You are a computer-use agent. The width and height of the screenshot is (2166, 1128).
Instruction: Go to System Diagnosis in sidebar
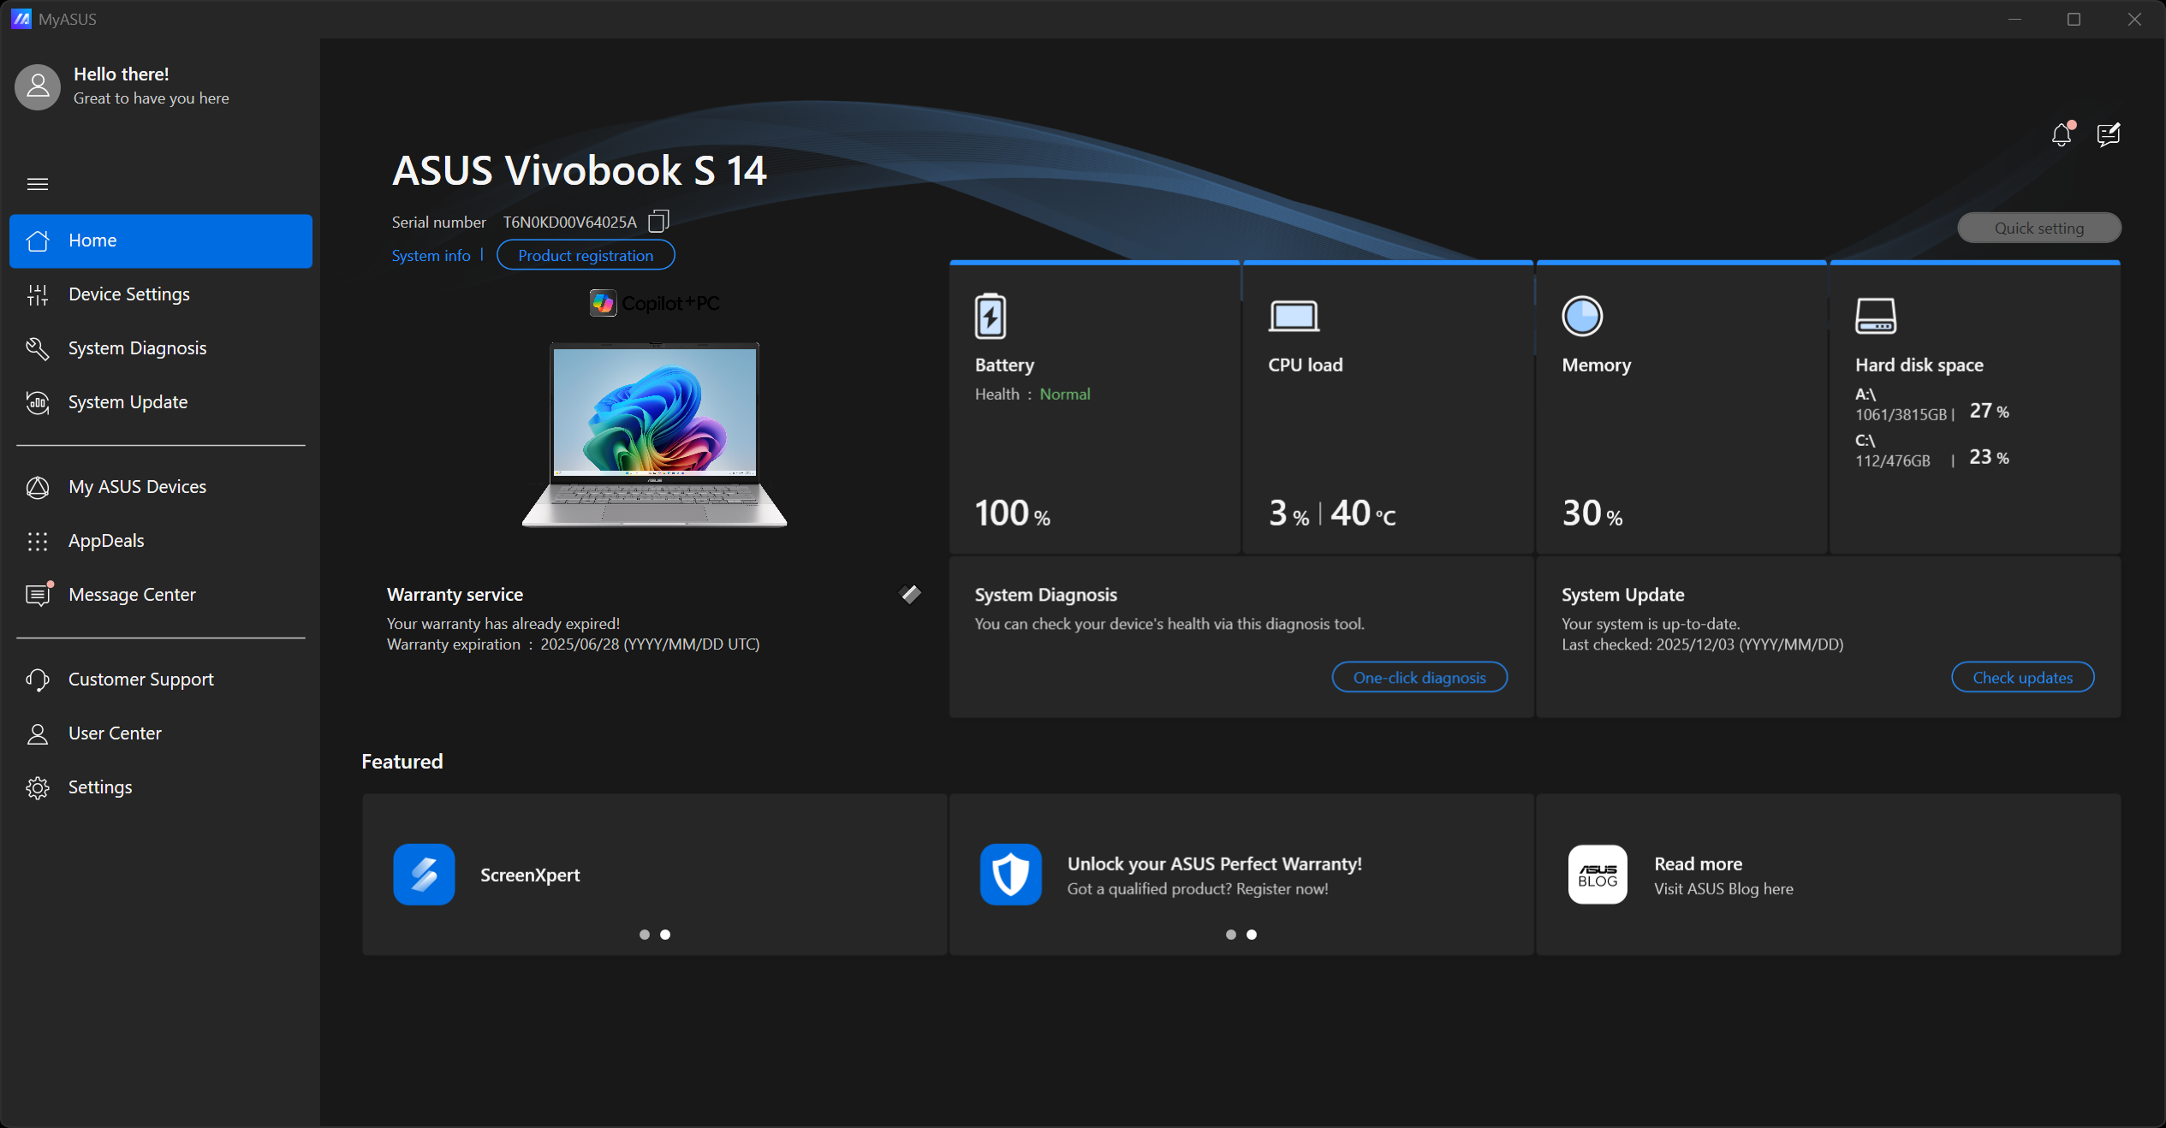click(137, 348)
